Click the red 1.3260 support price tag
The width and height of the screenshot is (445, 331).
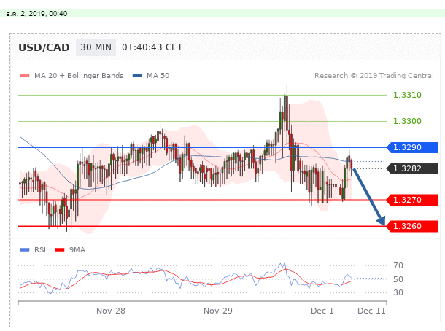(x=413, y=226)
